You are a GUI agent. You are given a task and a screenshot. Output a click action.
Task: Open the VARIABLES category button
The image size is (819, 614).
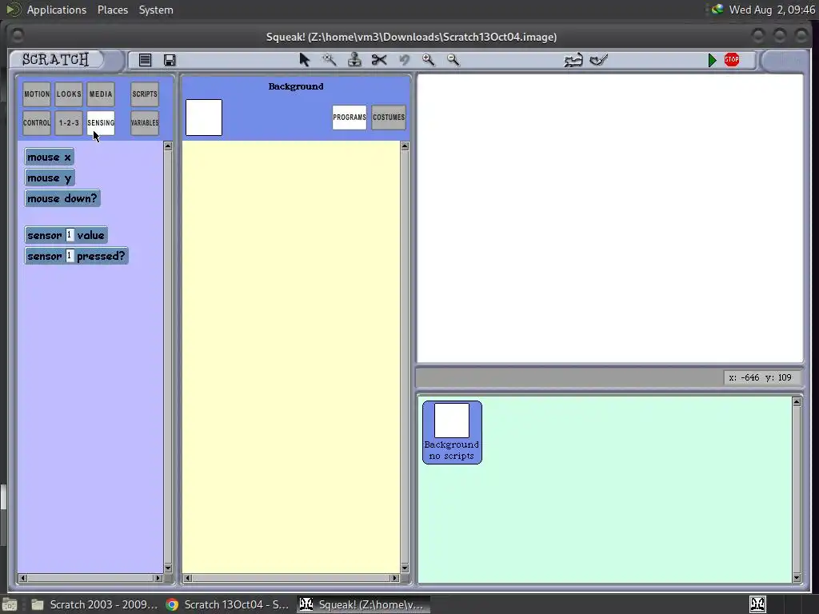click(x=145, y=122)
